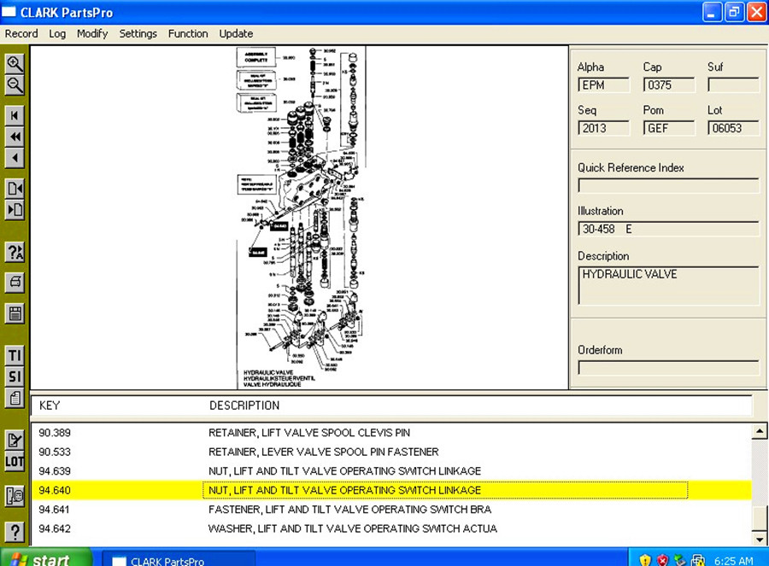Click the single left arrow previous icon
Image resolution: width=769 pixels, height=566 pixels.
[15, 158]
